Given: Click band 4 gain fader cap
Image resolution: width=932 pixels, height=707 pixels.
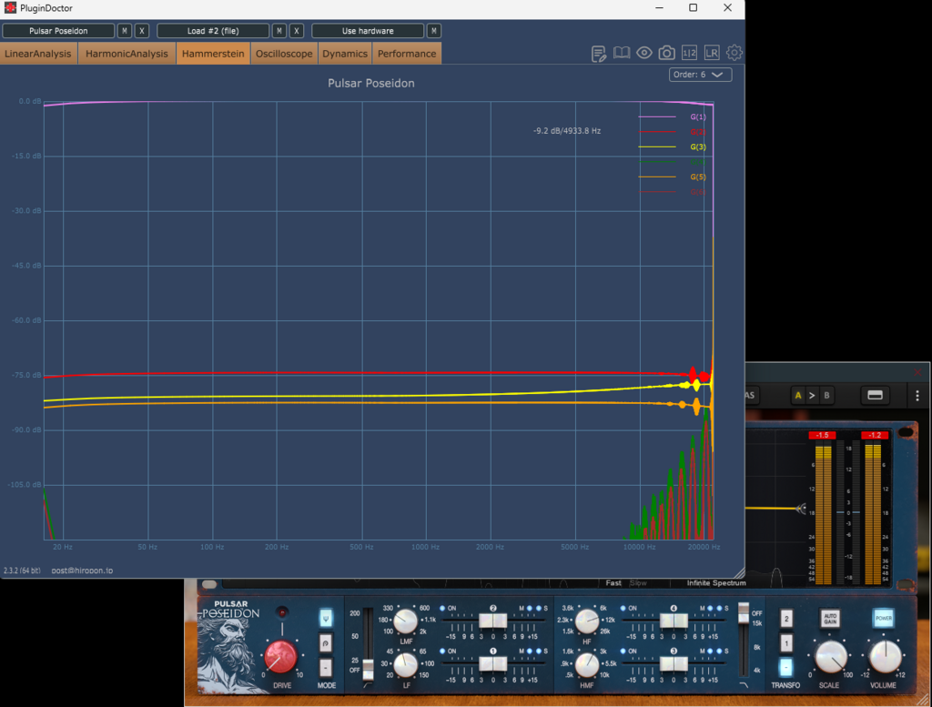Looking at the screenshot, I should coord(674,621).
